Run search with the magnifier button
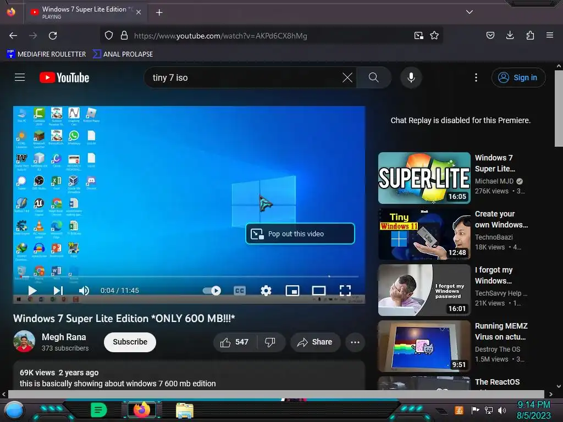This screenshot has height=422, width=563. (x=374, y=77)
